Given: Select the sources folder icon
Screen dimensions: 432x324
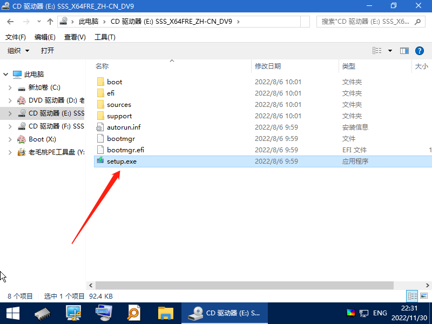Looking at the screenshot, I should pos(100,105).
